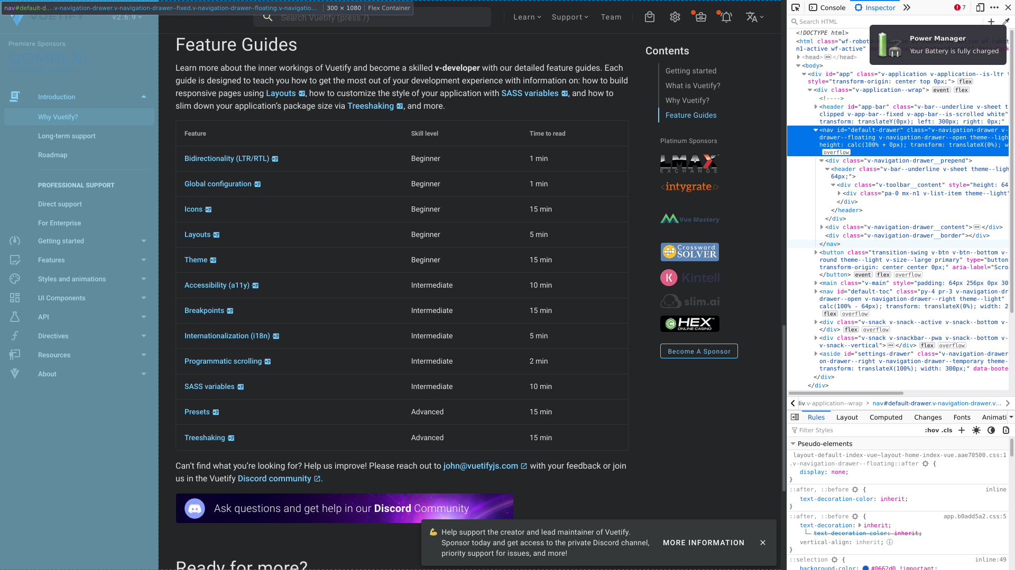Toggle dark color scheme simulation
This screenshot has height=570, width=1015.
[991, 431]
